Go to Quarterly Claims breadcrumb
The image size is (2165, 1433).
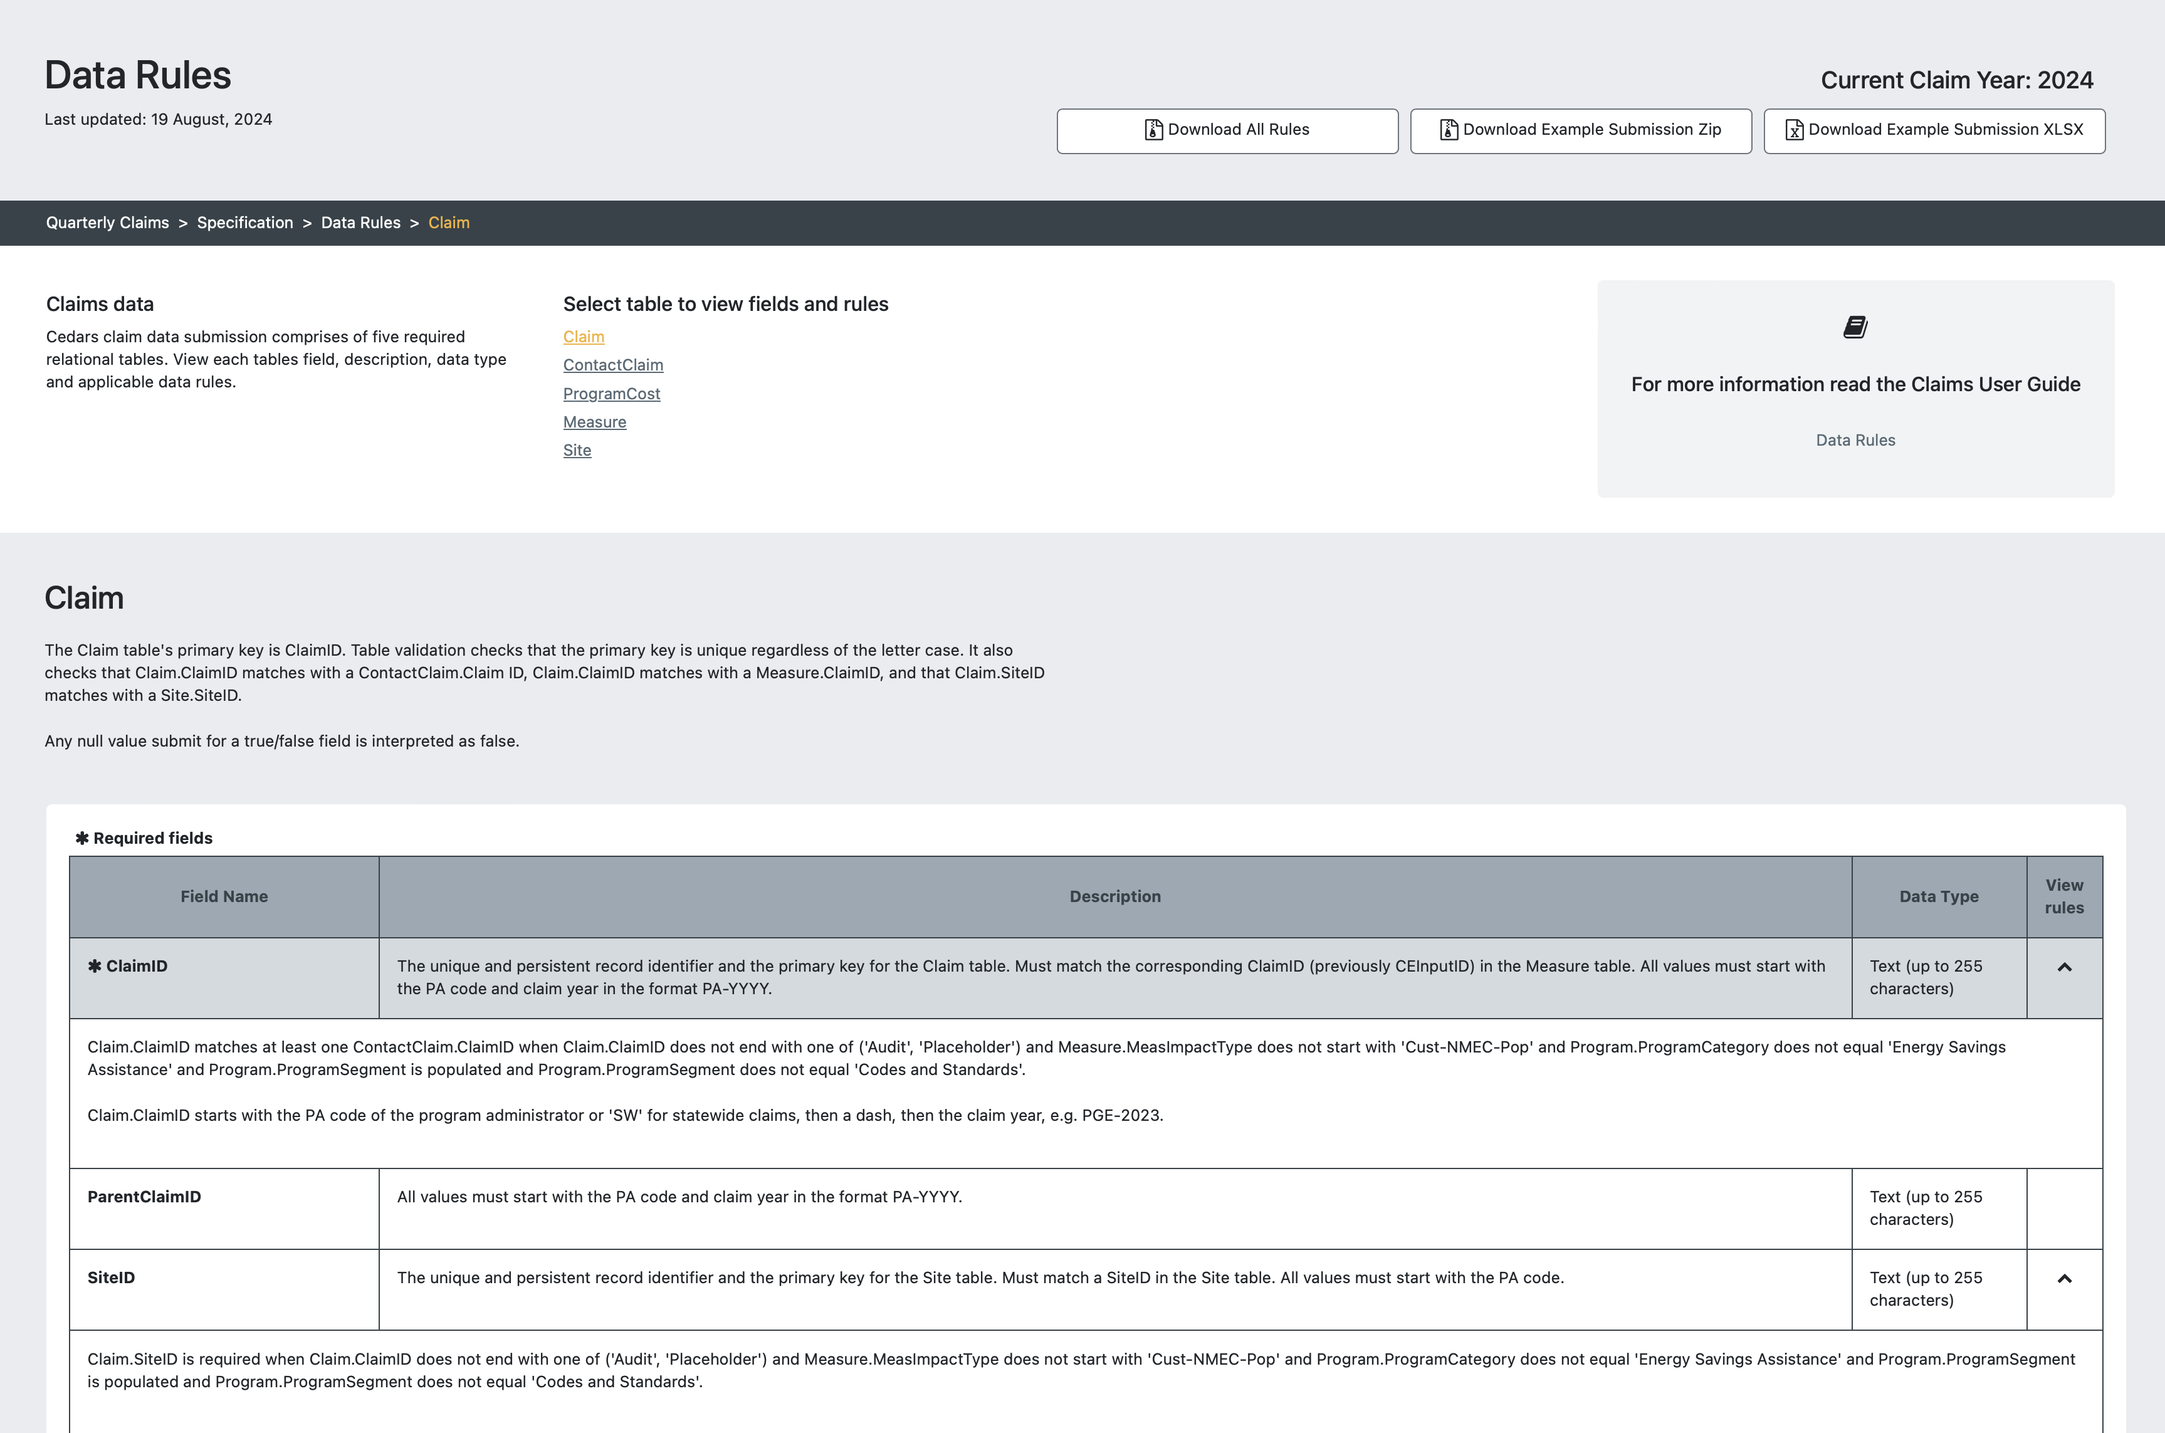coord(107,223)
